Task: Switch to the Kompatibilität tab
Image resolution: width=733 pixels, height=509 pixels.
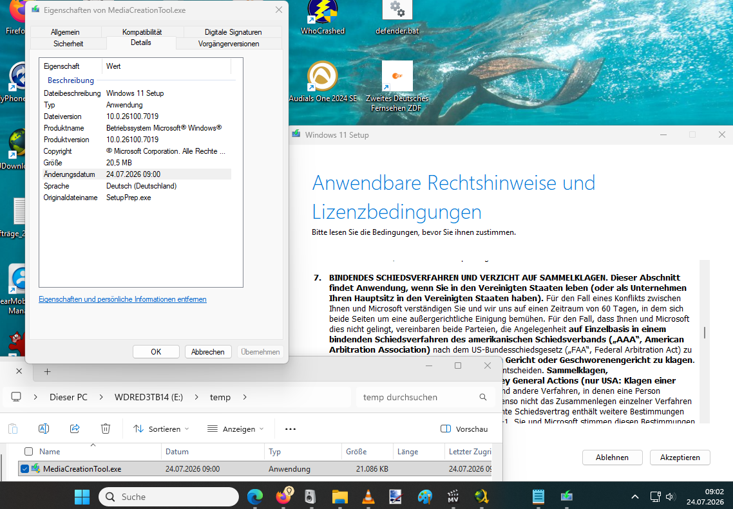Action: 142,32
